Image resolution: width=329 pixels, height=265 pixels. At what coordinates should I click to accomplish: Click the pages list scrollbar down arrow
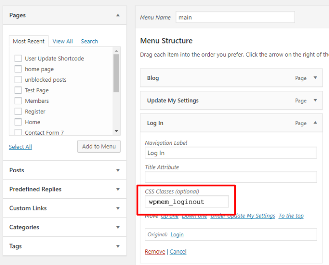tap(117, 131)
